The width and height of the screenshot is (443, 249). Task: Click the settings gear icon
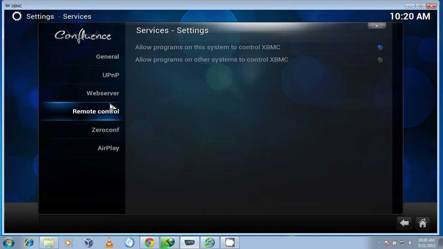(x=17, y=16)
